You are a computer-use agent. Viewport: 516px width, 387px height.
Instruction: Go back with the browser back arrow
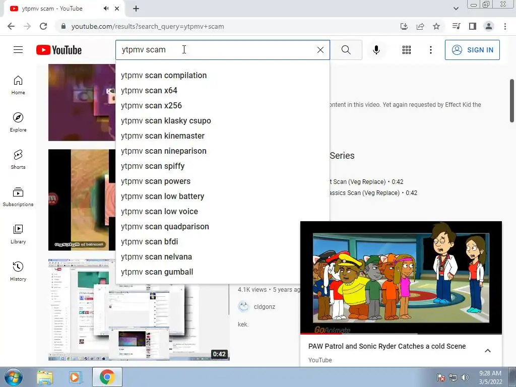coord(11,26)
